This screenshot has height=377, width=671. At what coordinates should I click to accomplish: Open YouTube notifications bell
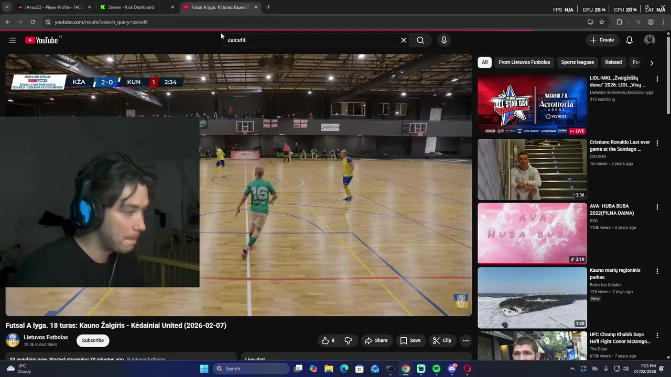pyautogui.click(x=630, y=40)
